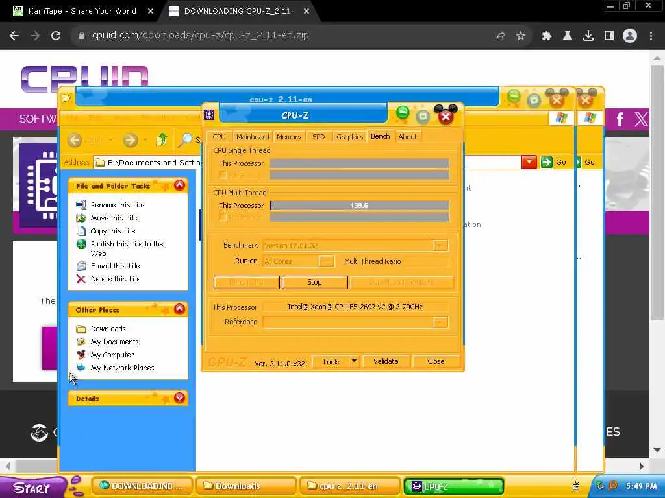This screenshot has width=665, height=498.
Task: Click the X (Twitter) icon on CPUID page
Action: pyautogui.click(x=641, y=119)
